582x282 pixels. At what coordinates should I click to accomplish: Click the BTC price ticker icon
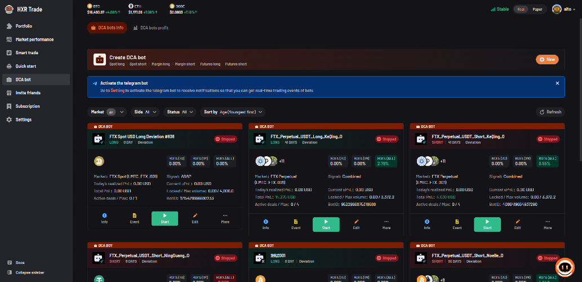(x=90, y=6)
